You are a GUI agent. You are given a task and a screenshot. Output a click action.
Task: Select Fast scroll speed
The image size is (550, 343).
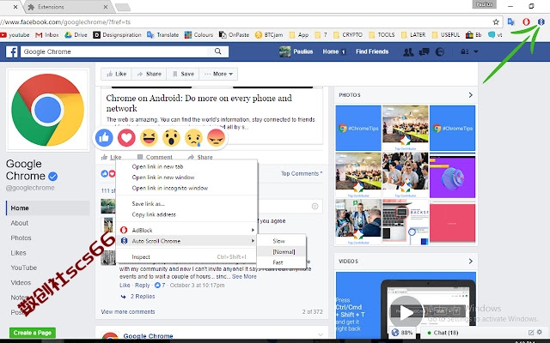[x=282, y=262]
